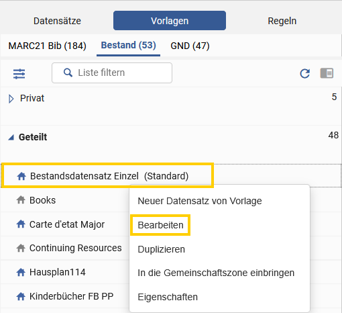The image size is (342, 313).
Task: Open the filter settings sliders icon
Action: pyautogui.click(x=19, y=74)
